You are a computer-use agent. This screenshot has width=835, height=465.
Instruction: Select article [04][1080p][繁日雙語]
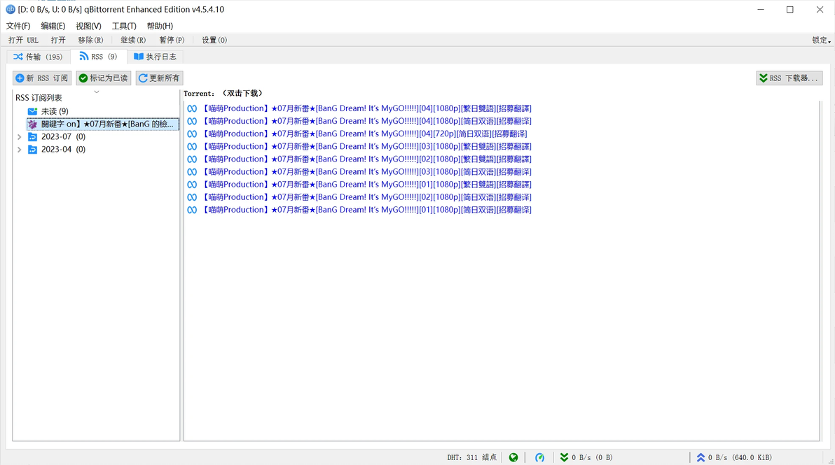point(367,108)
